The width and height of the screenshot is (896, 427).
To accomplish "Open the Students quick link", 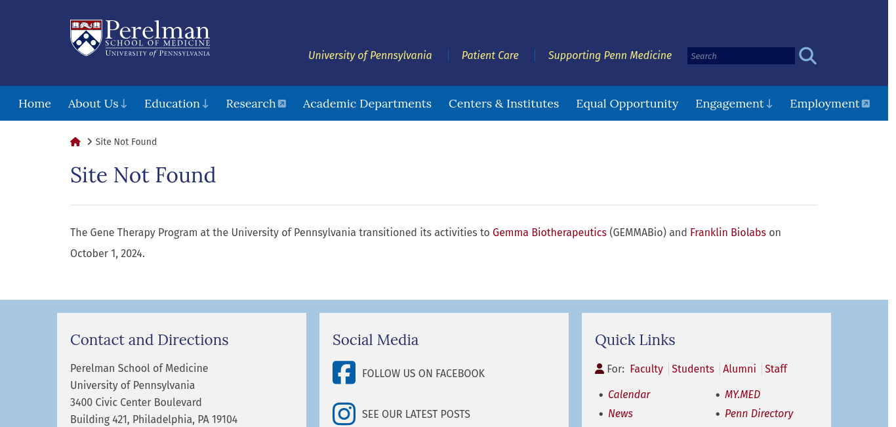I will pyautogui.click(x=693, y=369).
